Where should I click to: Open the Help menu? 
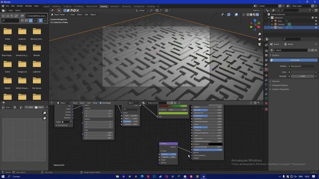(36, 6)
